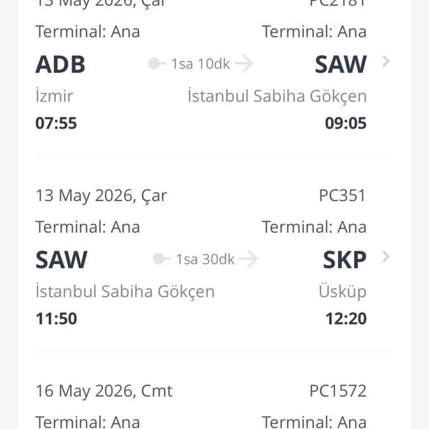Click the arrow icon after 1sa 10dk
The image size is (429, 429).
(x=244, y=64)
